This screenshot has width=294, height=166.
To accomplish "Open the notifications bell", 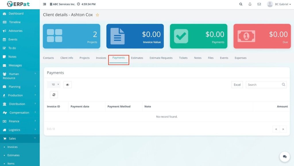I will [250, 4].
